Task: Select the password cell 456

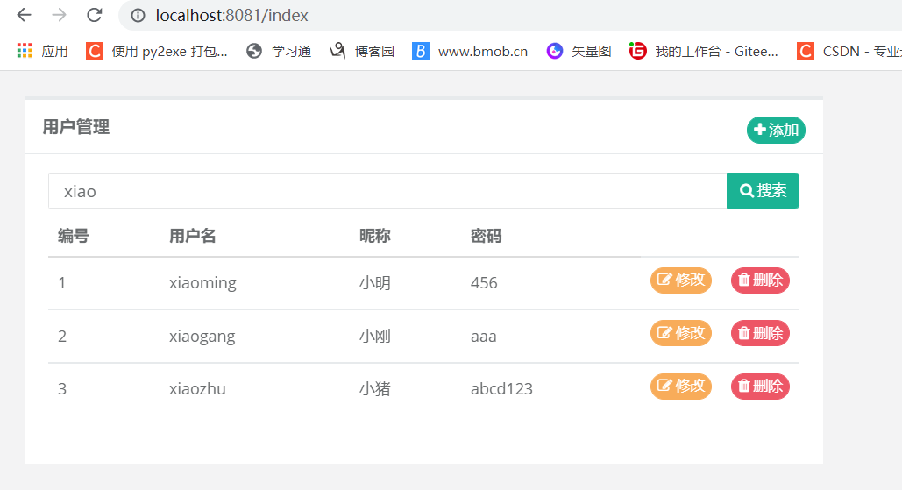Action: coord(484,283)
